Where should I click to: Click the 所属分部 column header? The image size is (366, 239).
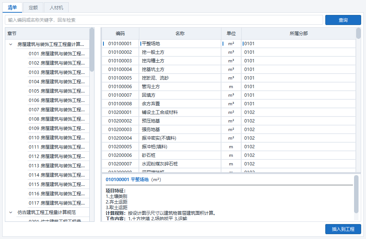tap(298, 33)
